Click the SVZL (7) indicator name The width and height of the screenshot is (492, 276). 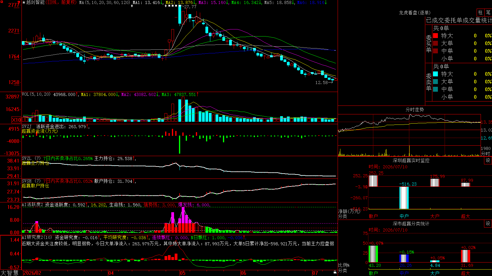click(31, 159)
